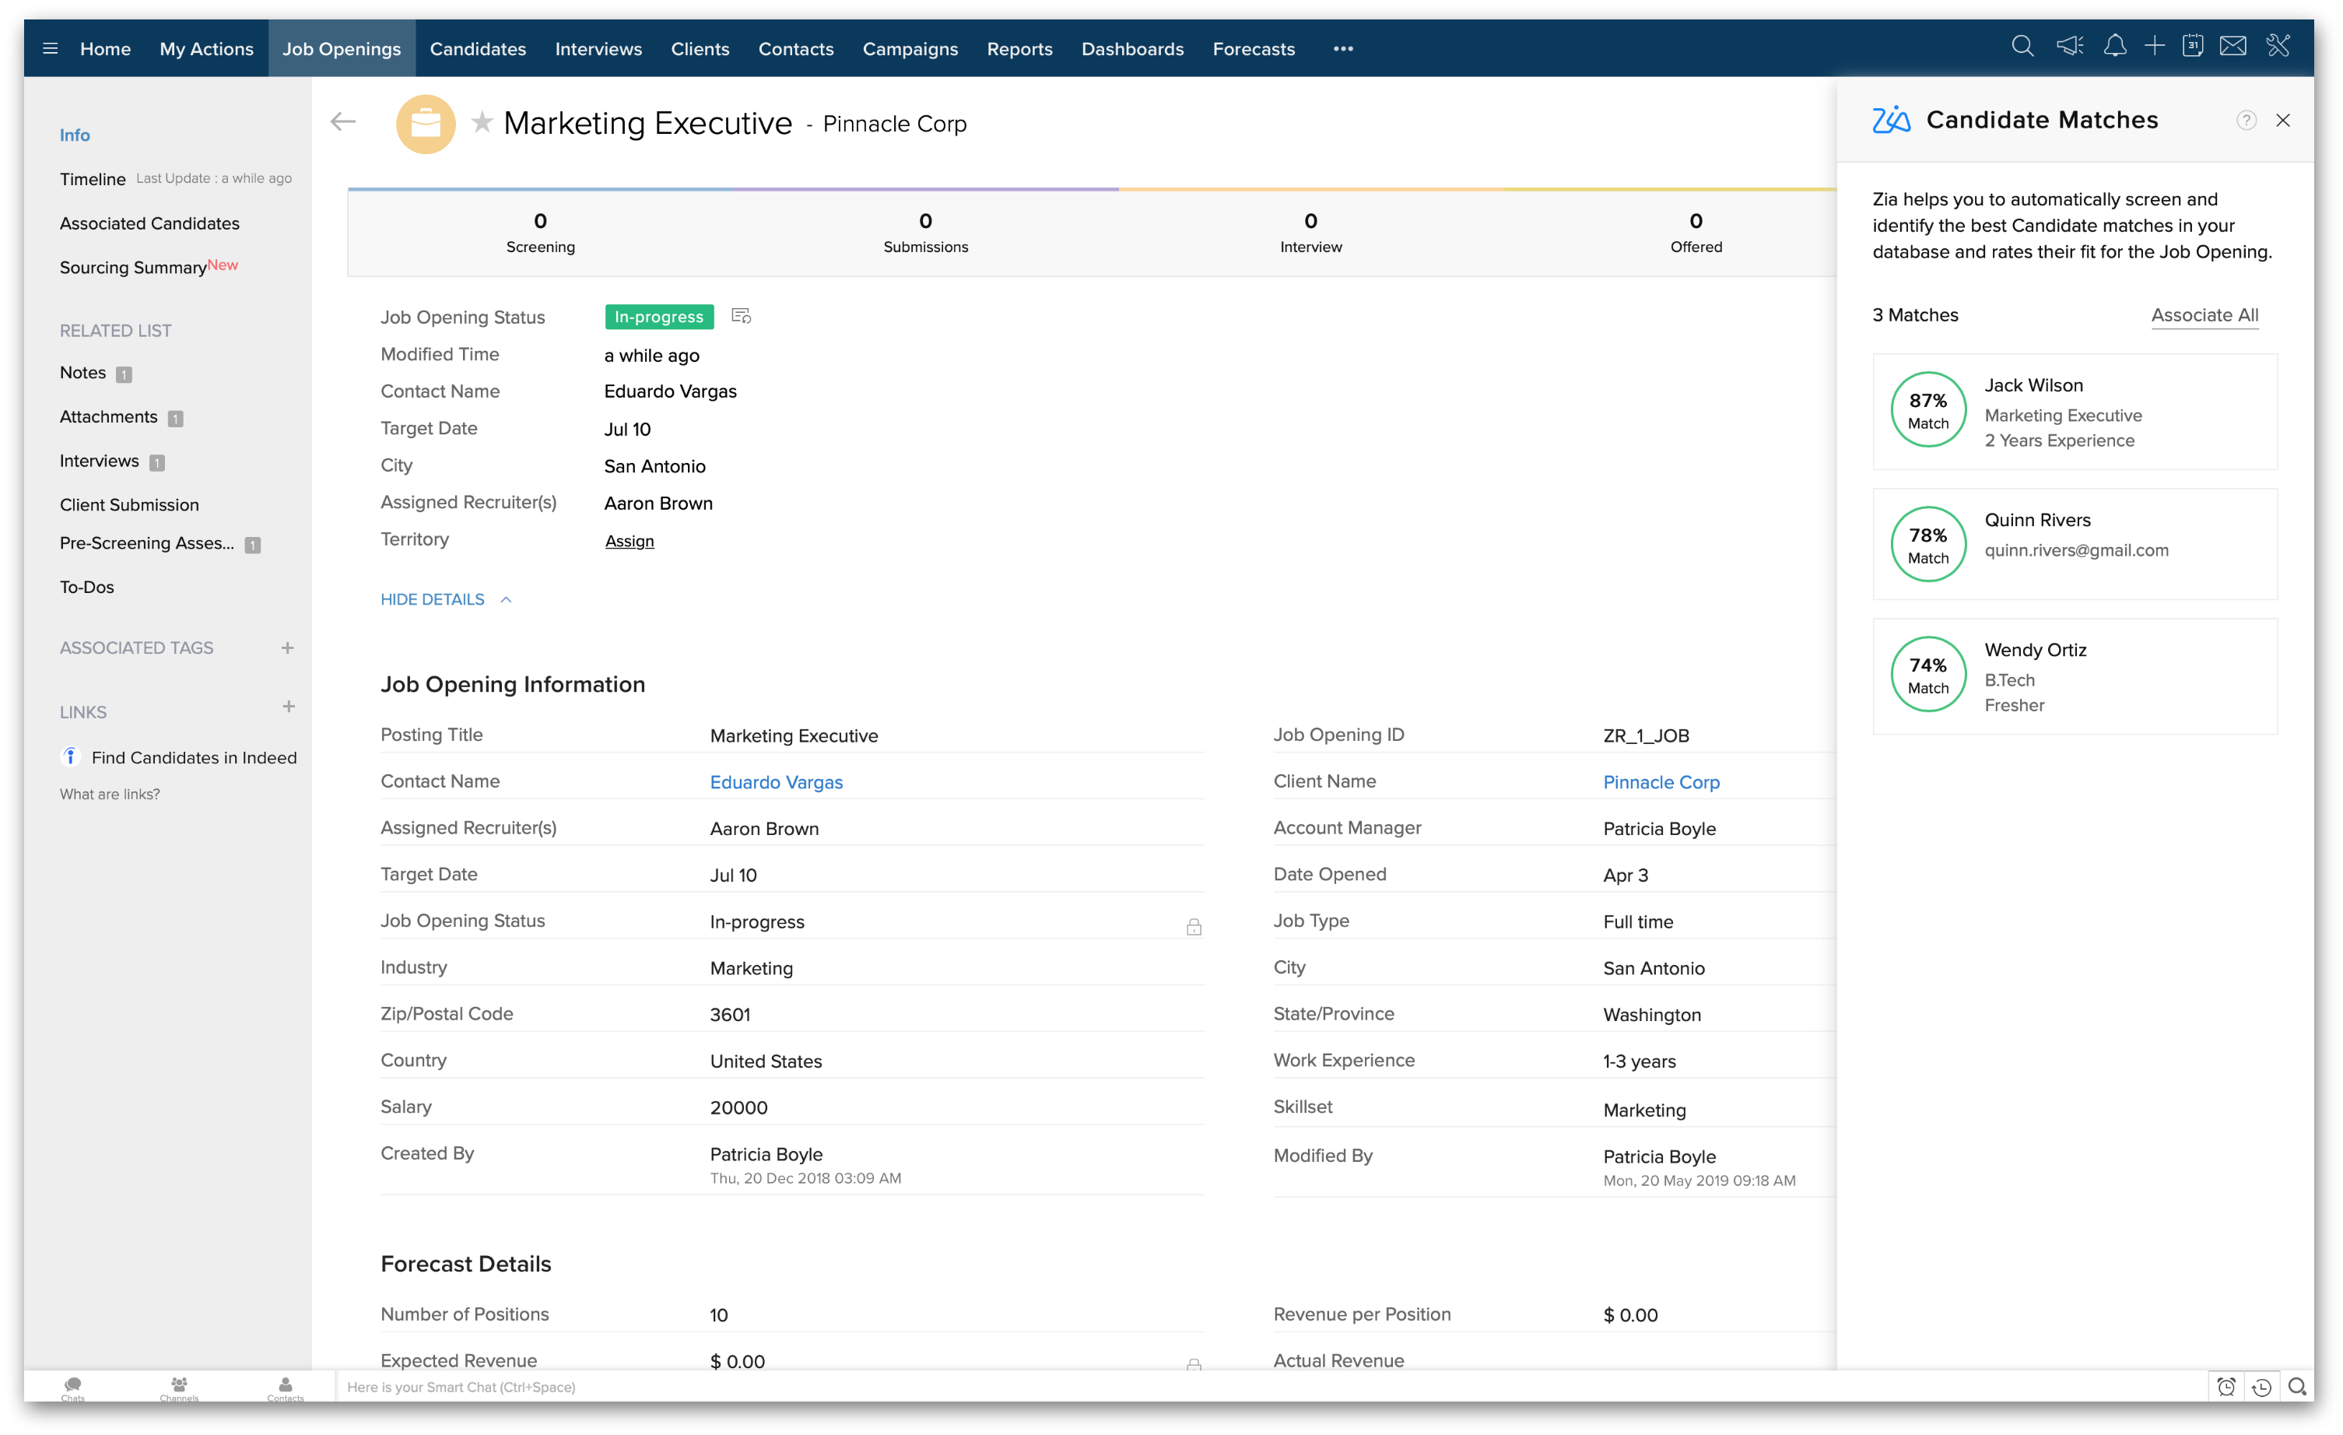Open the Job Openings menu tab
Screen dimensions: 2343x1435
[342, 48]
